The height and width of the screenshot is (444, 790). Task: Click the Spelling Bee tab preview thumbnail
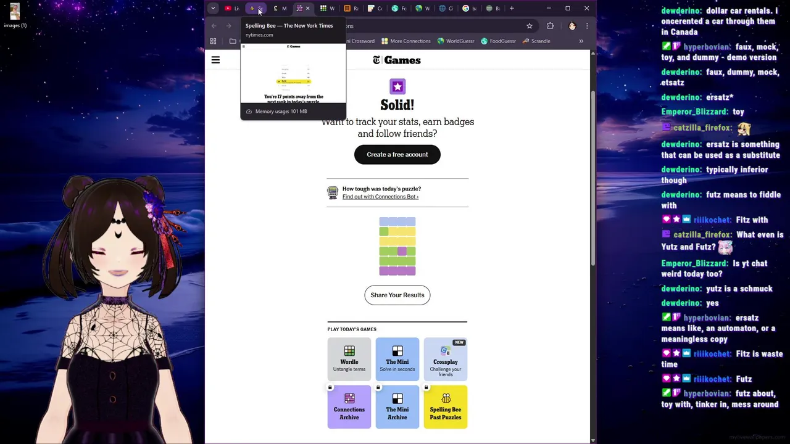tap(293, 73)
